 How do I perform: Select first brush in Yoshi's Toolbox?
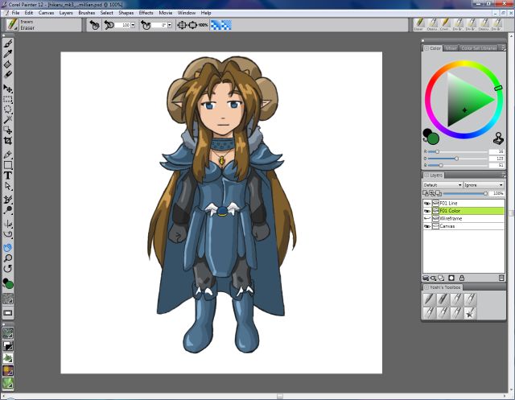(429, 299)
